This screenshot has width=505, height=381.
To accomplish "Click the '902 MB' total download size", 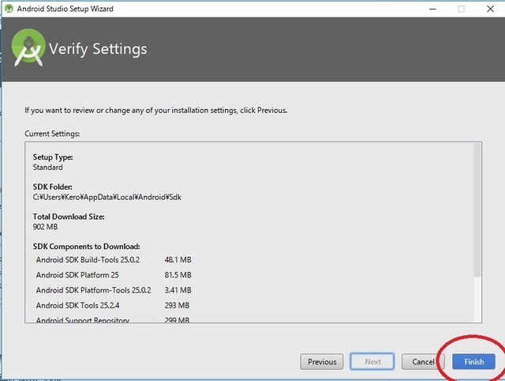I will point(45,227).
